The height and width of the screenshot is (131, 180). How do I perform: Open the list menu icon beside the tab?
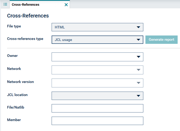(5, 4)
